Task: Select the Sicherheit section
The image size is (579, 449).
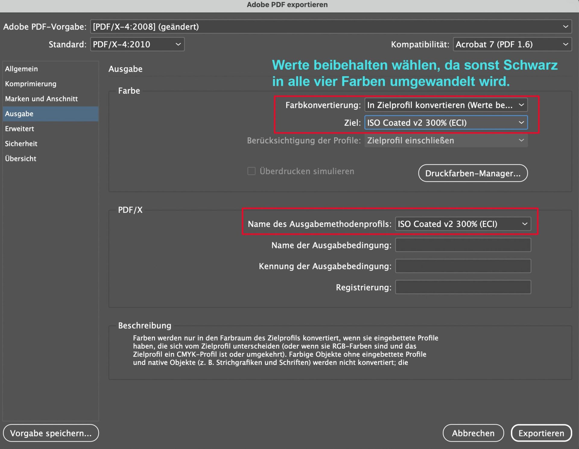Action: [51, 144]
